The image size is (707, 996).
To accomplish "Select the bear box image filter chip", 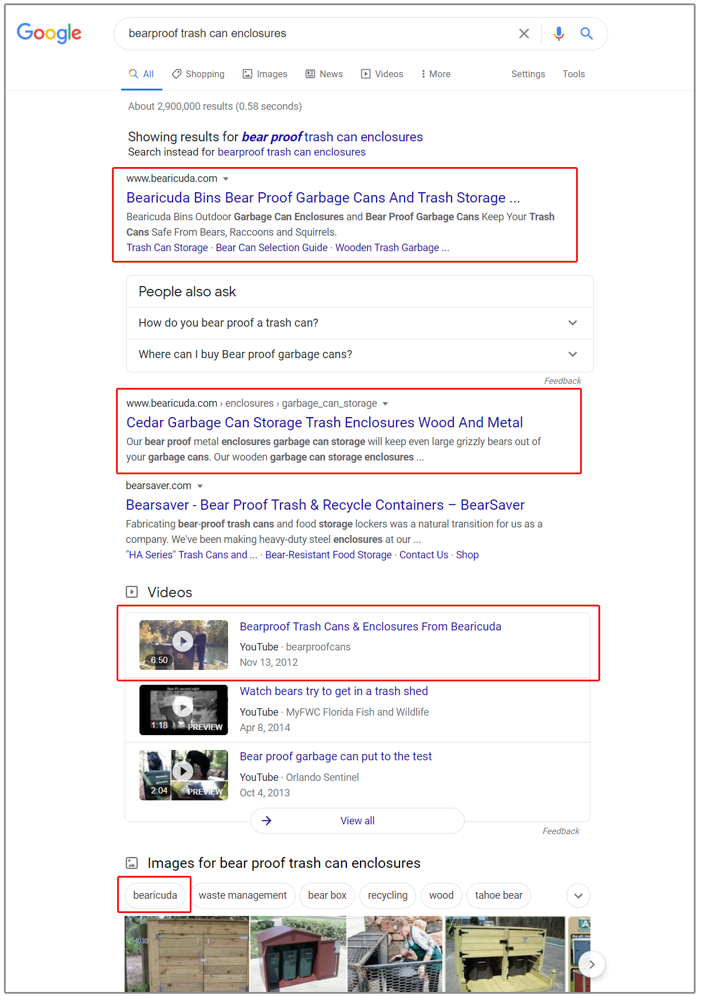I will pyautogui.click(x=327, y=895).
